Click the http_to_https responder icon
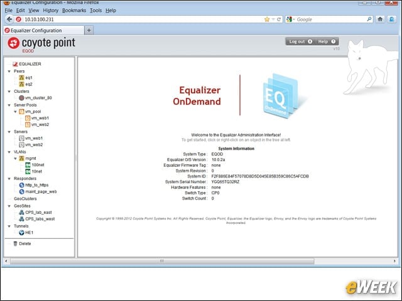 click(21, 185)
